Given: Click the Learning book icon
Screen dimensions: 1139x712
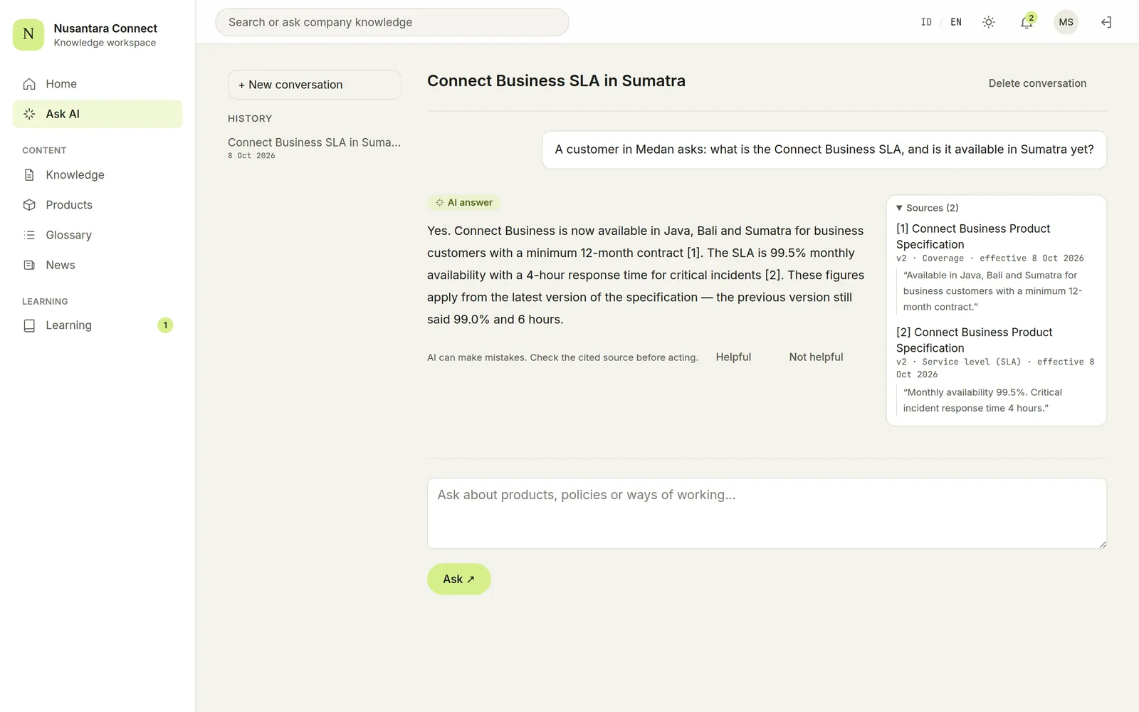Looking at the screenshot, I should point(29,325).
